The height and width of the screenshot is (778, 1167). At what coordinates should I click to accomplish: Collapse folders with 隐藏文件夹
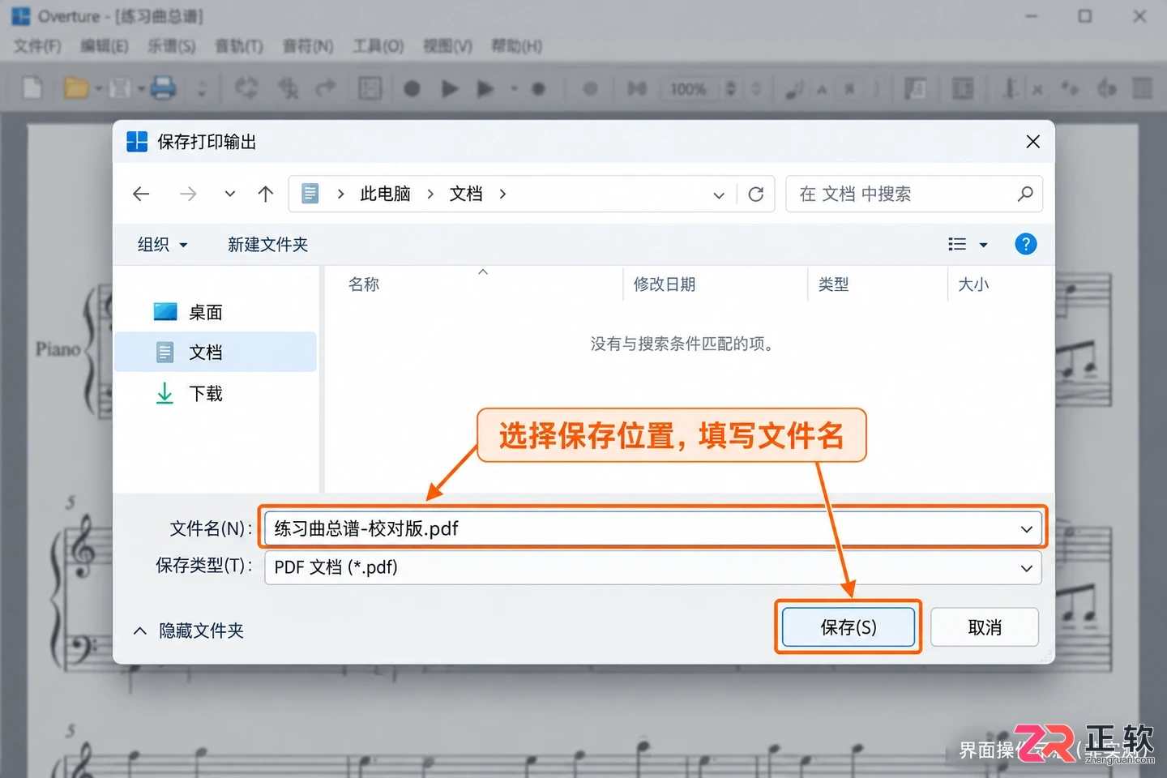(188, 631)
